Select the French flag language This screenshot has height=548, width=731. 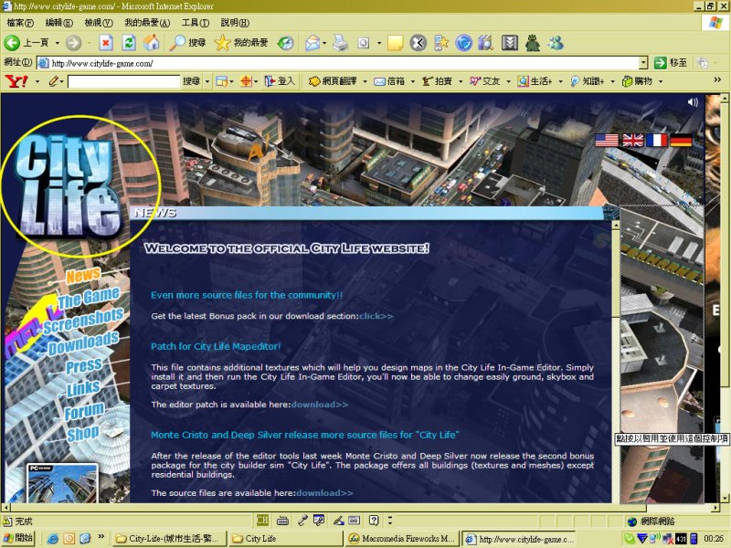(x=656, y=141)
